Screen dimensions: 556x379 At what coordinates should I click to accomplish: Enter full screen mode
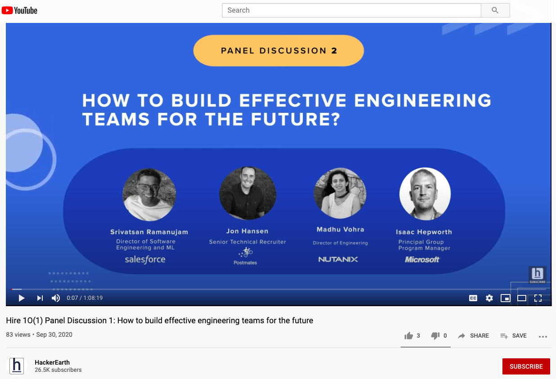click(x=538, y=298)
